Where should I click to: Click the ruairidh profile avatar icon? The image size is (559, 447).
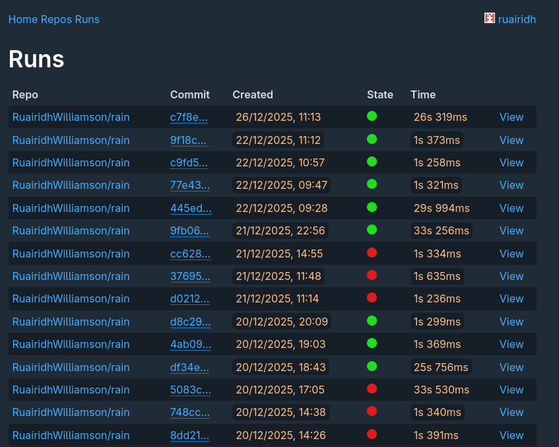click(x=489, y=18)
